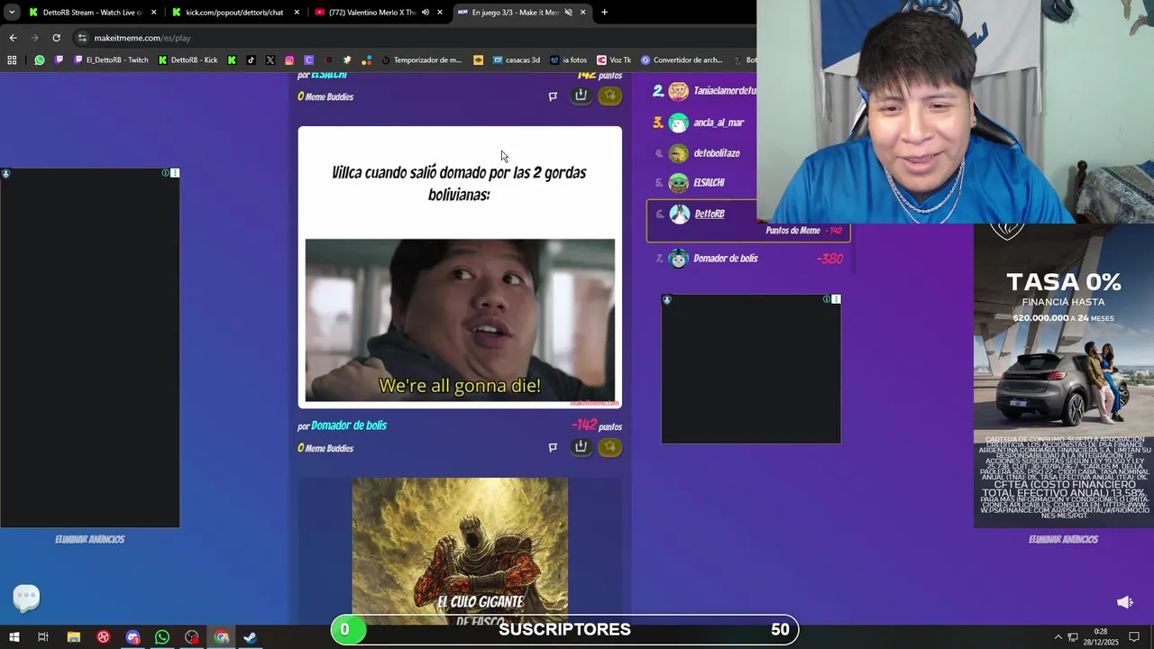
Task: Open Chrome apps grid icon
Action: (x=12, y=60)
